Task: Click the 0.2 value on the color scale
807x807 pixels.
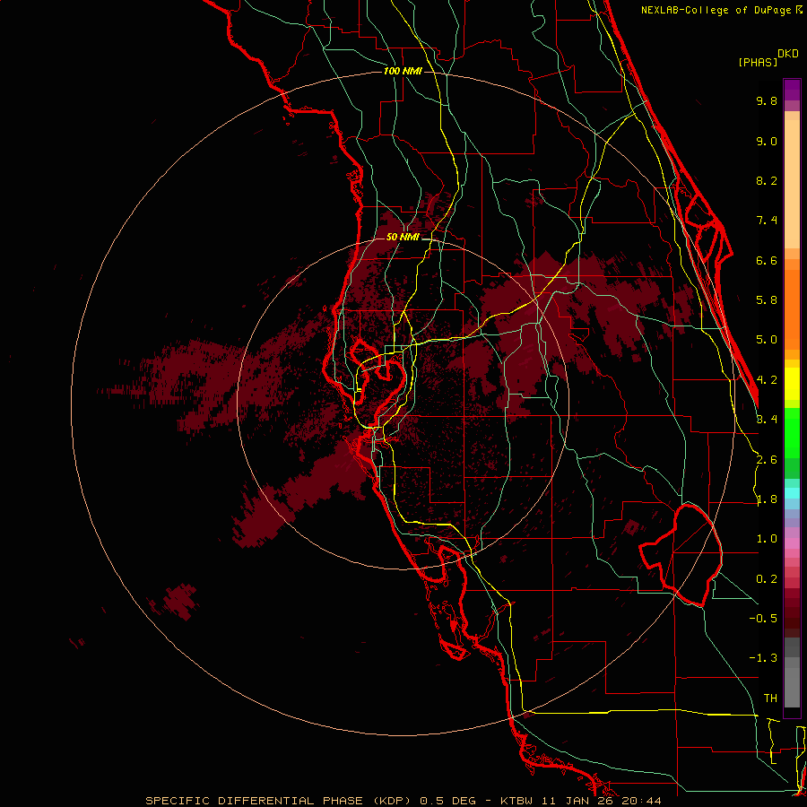Action: pos(767,579)
